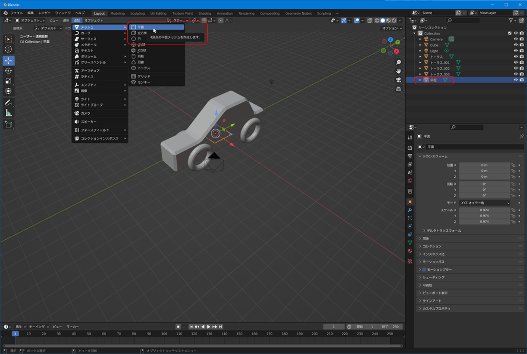Select the Move tool in the left toolbar
This screenshot has height=354, width=527.
pyautogui.click(x=9, y=60)
